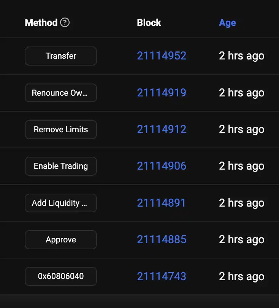This screenshot has height=308, width=279.
Task: Click the Add Liquidity method badge
Action: click(x=61, y=203)
